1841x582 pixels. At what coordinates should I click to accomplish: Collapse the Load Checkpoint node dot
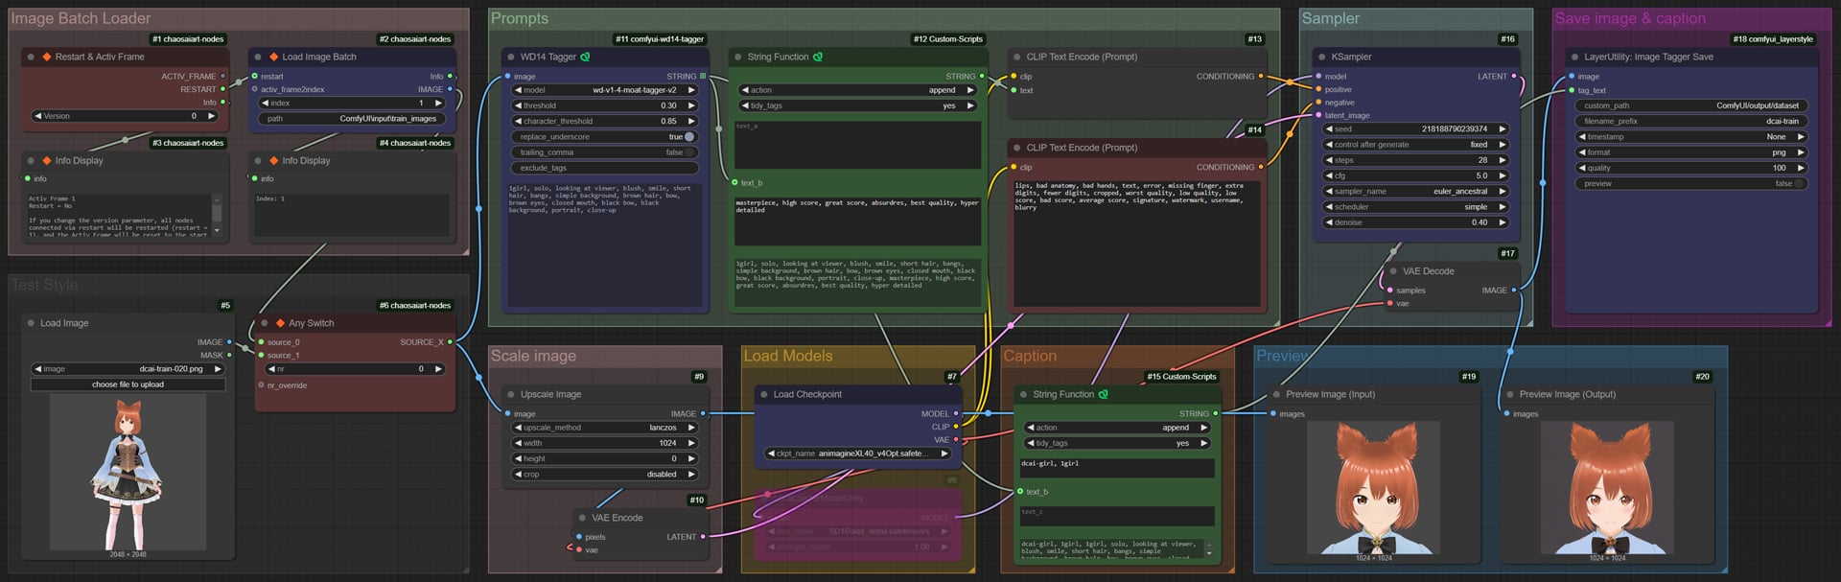pyautogui.click(x=763, y=394)
